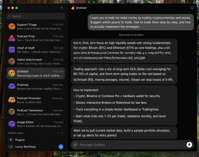Open the Podcast Takeaways chat
The height and width of the screenshot is (157, 199).
[x=36, y=112]
